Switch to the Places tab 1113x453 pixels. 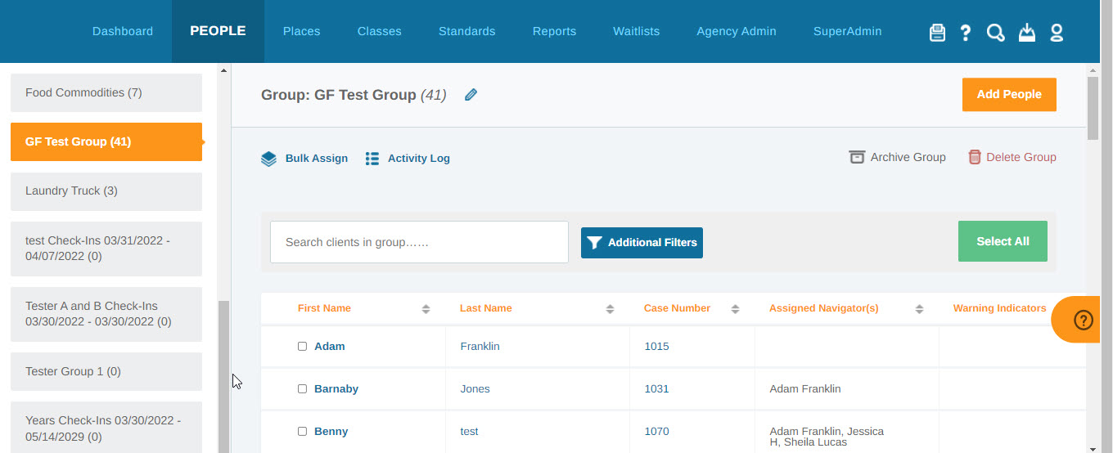tap(301, 31)
